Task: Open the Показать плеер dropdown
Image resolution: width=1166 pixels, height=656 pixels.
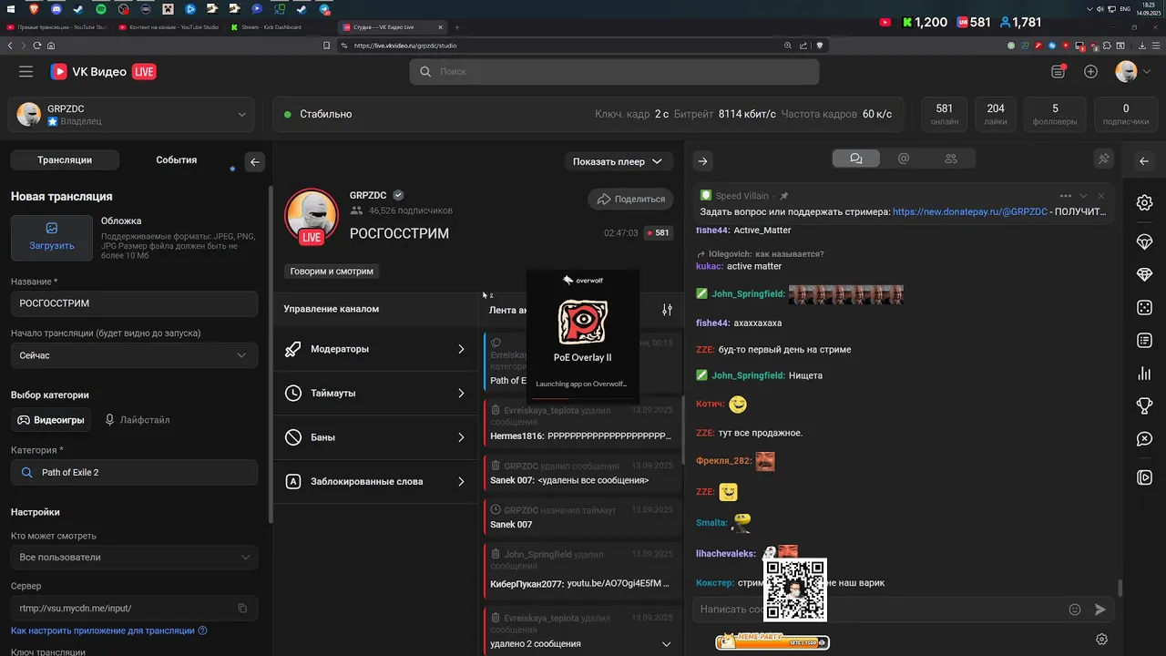Action: tap(618, 161)
